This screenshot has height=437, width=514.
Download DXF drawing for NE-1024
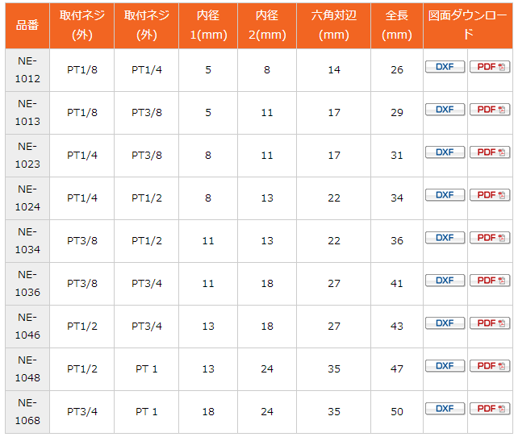(x=445, y=195)
